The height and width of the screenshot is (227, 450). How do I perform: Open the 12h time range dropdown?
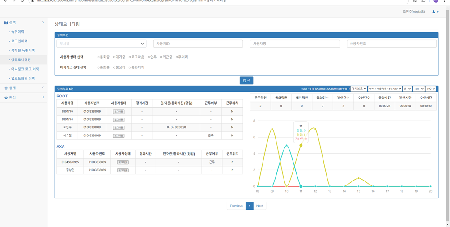click(x=418, y=89)
